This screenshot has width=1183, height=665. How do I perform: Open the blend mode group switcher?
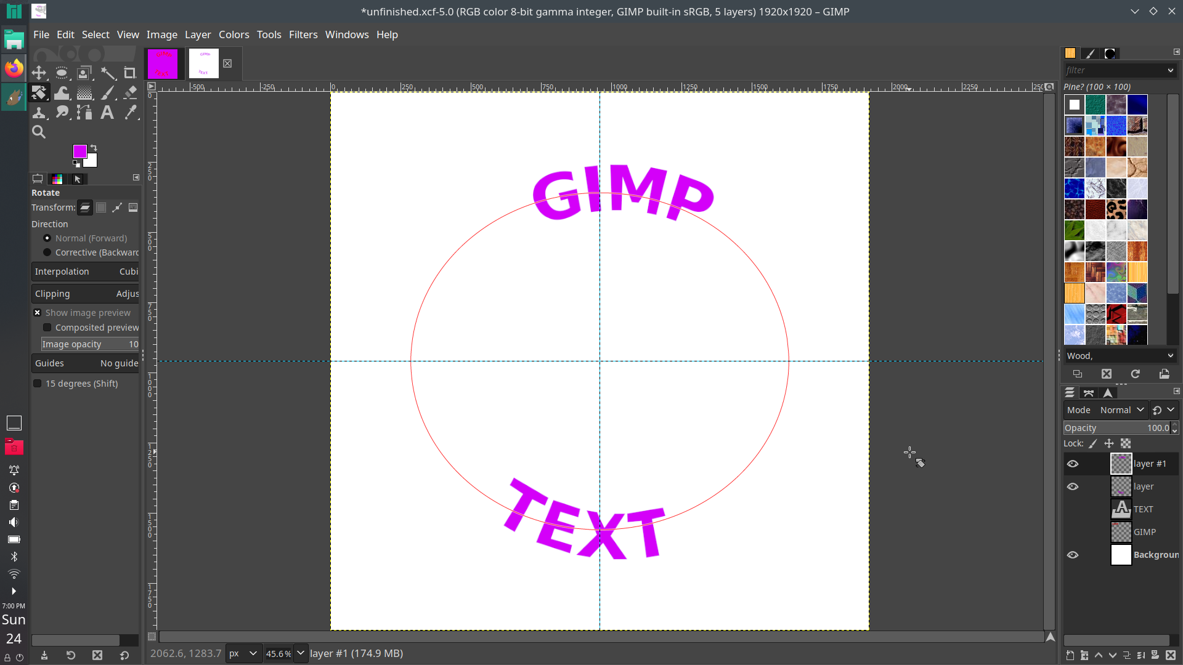(1163, 410)
